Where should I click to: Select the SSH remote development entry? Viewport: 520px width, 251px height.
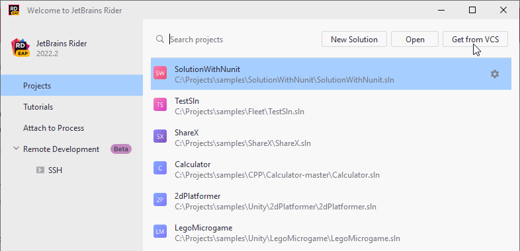(x=50, y=170)
